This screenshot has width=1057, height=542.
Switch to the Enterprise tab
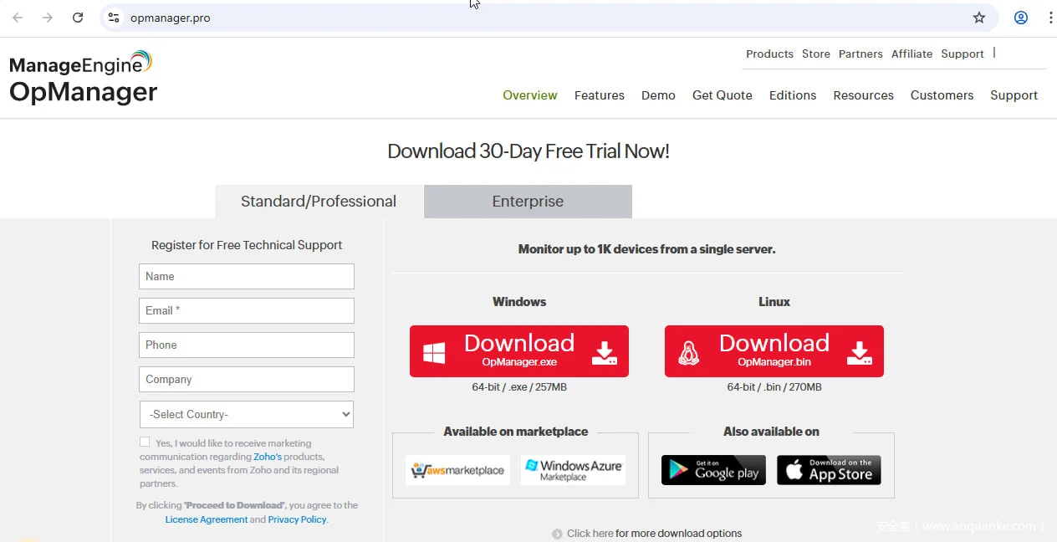click(528, 202)
